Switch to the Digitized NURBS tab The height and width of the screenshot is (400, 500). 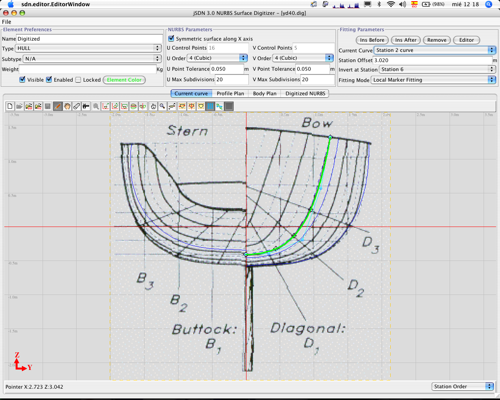click(x=305, y=93)
